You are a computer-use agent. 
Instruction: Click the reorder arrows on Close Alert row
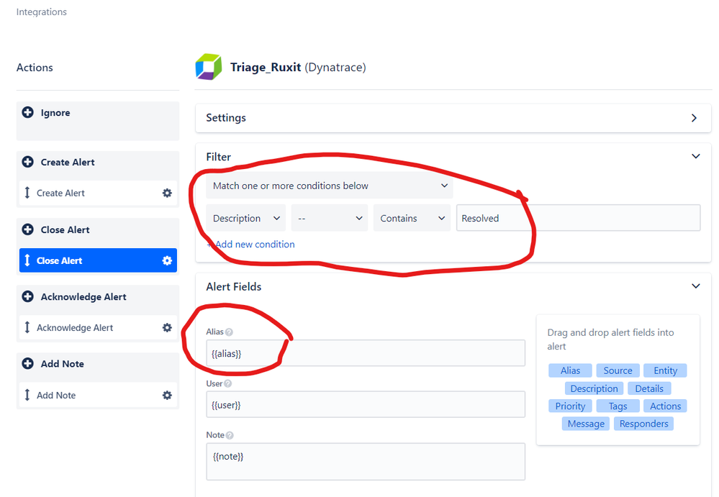pos(27,260)
